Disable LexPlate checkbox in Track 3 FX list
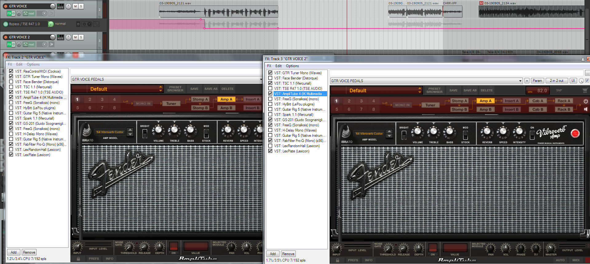Screen dimensions: 590x264 pyautogui.click(x=270, y=151)
